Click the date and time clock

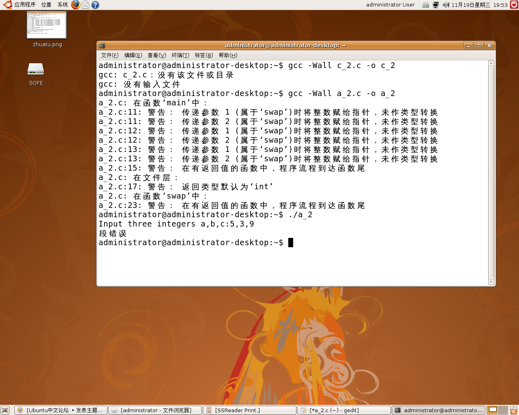(480, 5)
